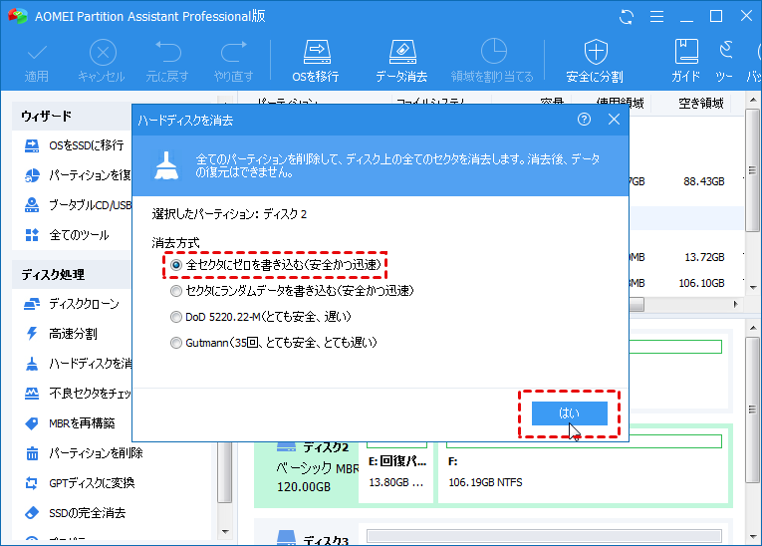The width and height of the screenshot is (762, 546).
Task: Choose セクタにランダムデータを書き込む option
Action: (x=292, y=291)
